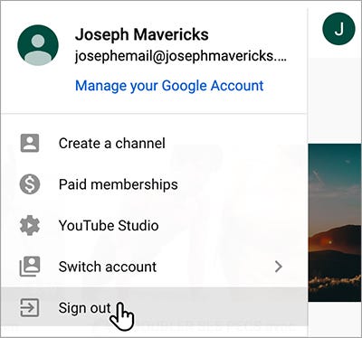Open Manage your Google Account link
Screen dimensions: 362x338
click(169, 86)
